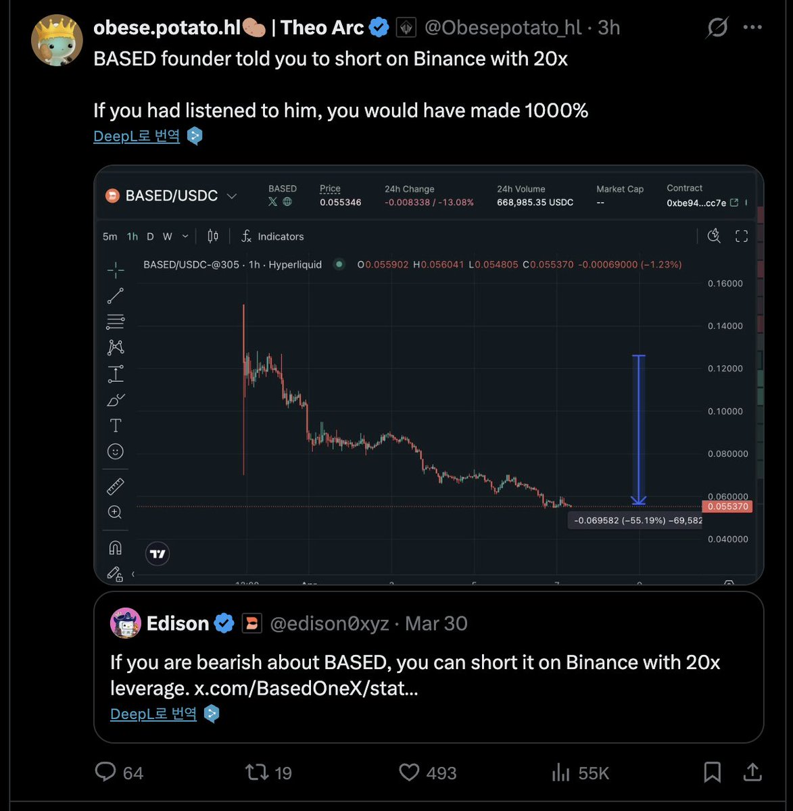The width and height of the screenshot is (793, 811).
Task: Repost this tweet
Action: 257,772
